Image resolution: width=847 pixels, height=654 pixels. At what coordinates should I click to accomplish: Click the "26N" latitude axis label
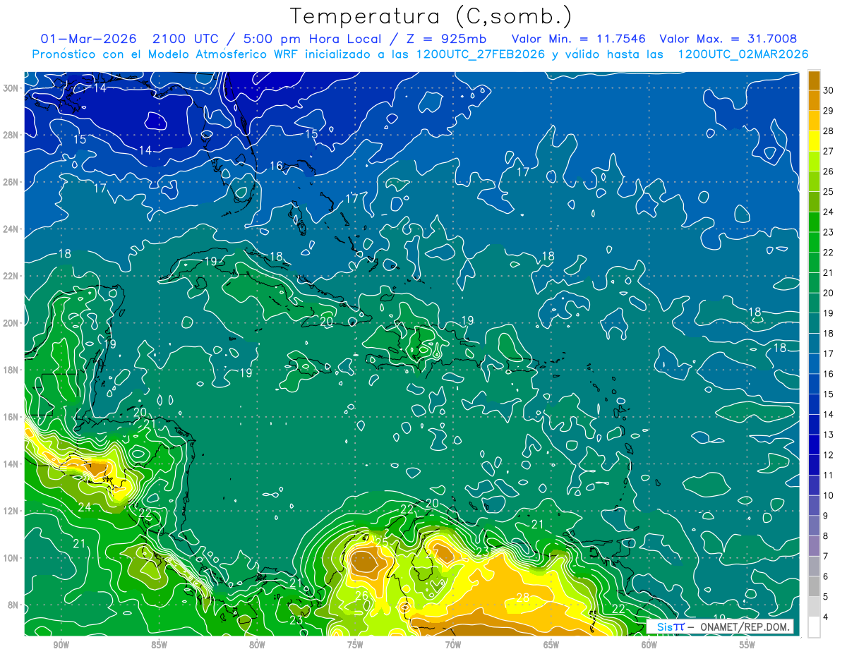pos(11,182)
